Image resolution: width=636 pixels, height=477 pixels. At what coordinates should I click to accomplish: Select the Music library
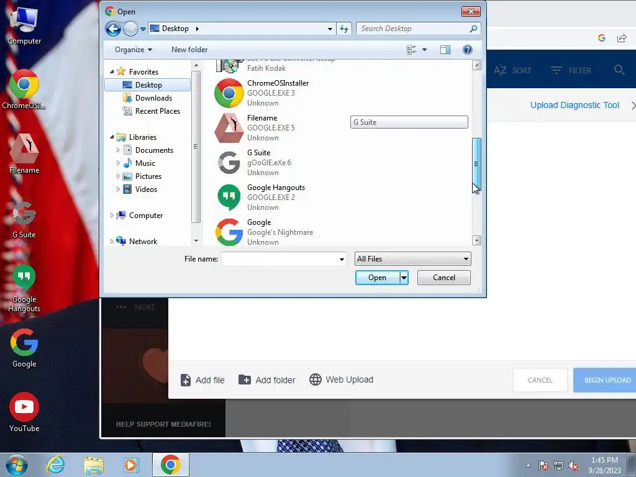pos(145,163)
